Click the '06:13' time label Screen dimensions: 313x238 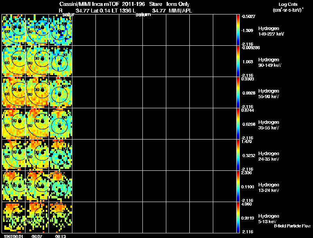coord(61,236)
